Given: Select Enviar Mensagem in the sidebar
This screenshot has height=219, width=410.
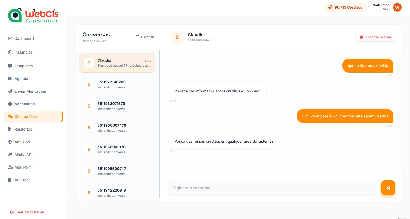Looking at the screenshot, I should 30,91.
